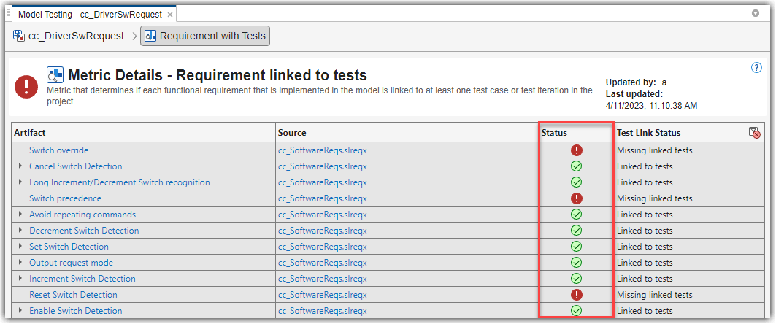Open the Switch precedence requirement link
The width and height of the screenshot is (776, 324).
pos(65,198)
